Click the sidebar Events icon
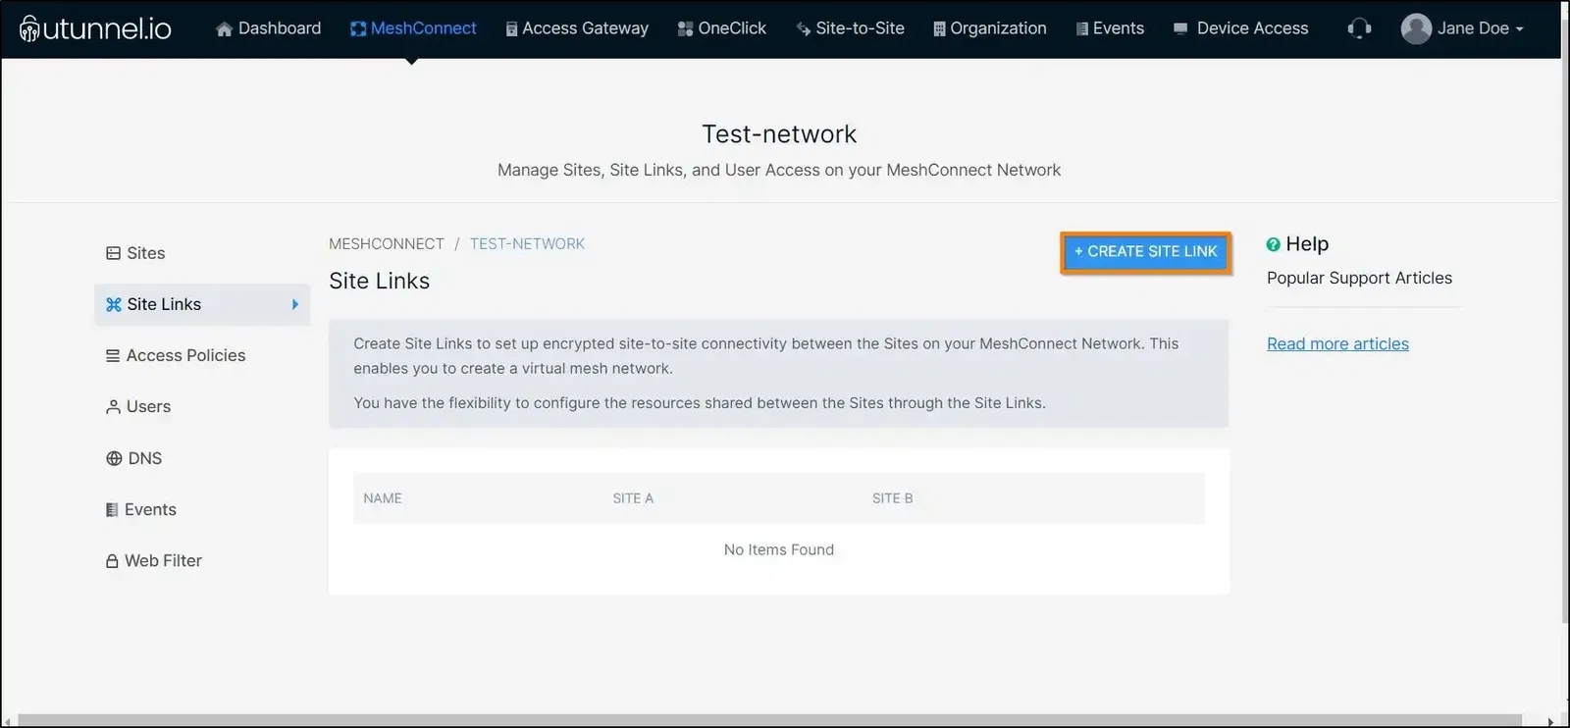This screenshot has height=728, width=1570. pyautogui.click(x=112, y=510)
